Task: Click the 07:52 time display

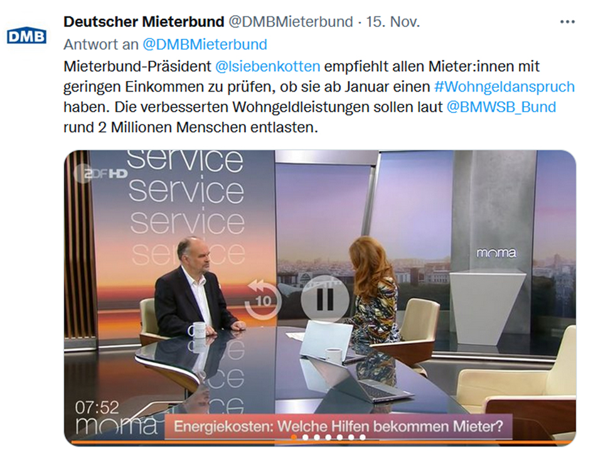Action: [97, 408]
